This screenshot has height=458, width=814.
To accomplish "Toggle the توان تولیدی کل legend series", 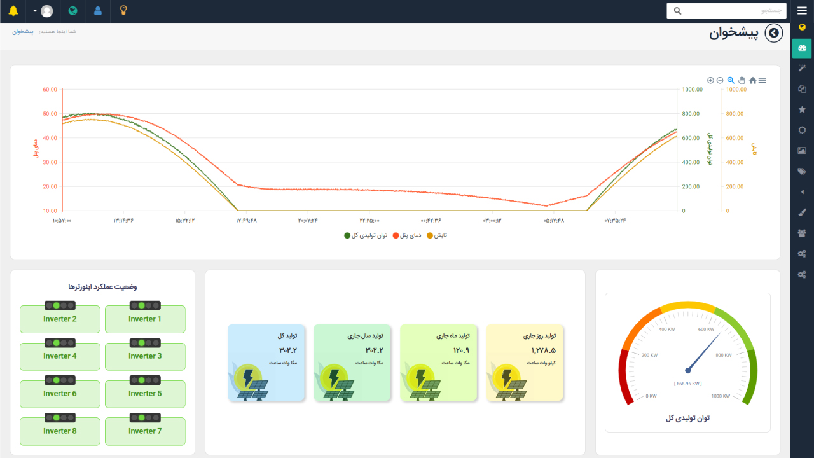I will [366, 235].
